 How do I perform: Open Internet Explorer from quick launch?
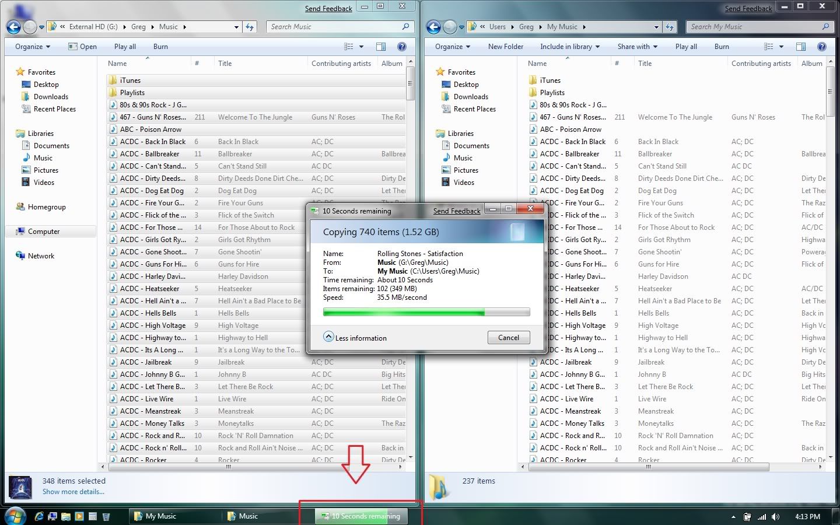pyautogui.click(x=39, y=516)
